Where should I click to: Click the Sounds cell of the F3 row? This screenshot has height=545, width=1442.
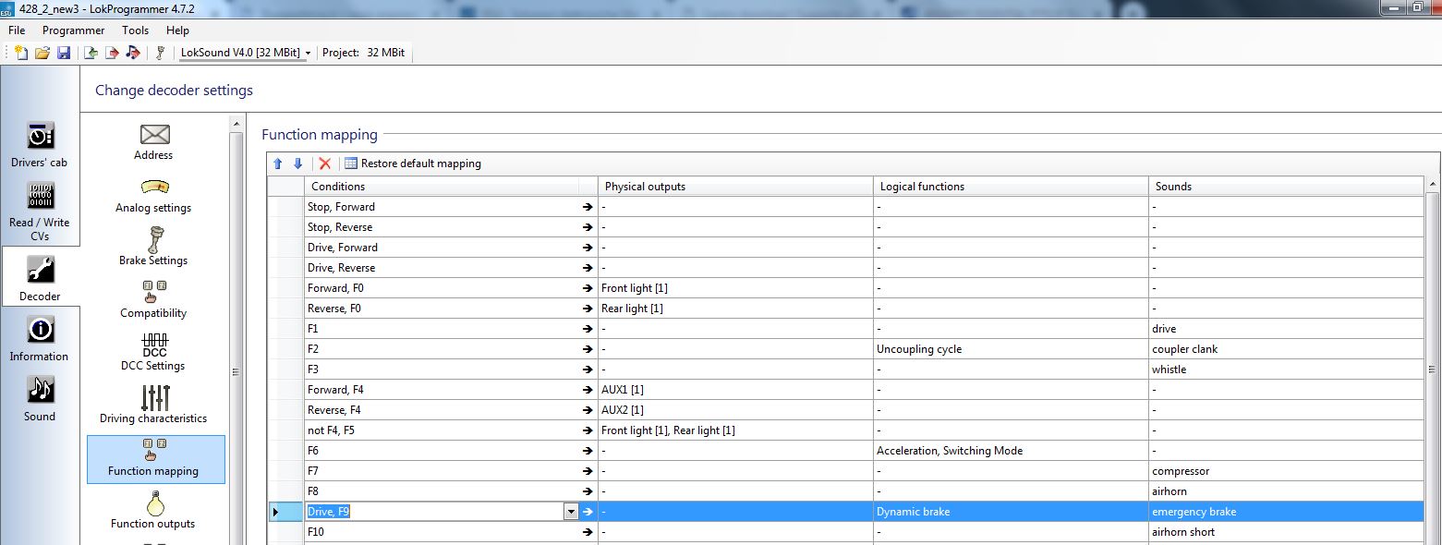point(1284,369)
